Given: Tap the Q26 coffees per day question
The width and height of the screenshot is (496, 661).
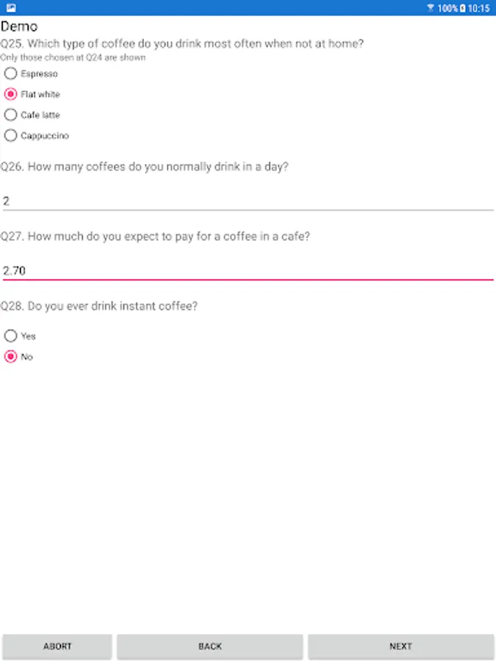Looking at the screenshot, I should [145, 167].
